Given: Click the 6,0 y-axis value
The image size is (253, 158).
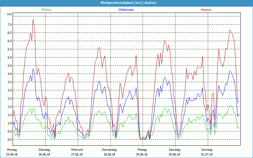Looking at the screenshot, I should (x=9, y=41).
